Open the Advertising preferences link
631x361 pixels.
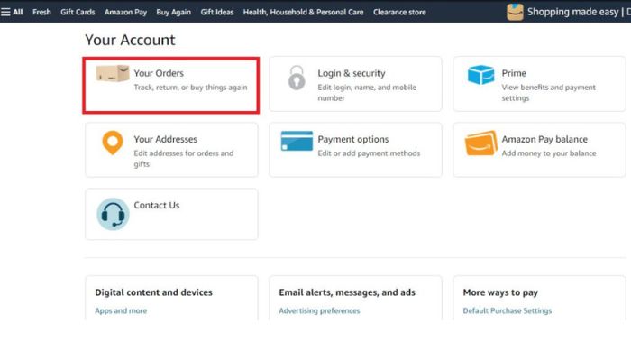pyautogui.click(x=319, y=311)
